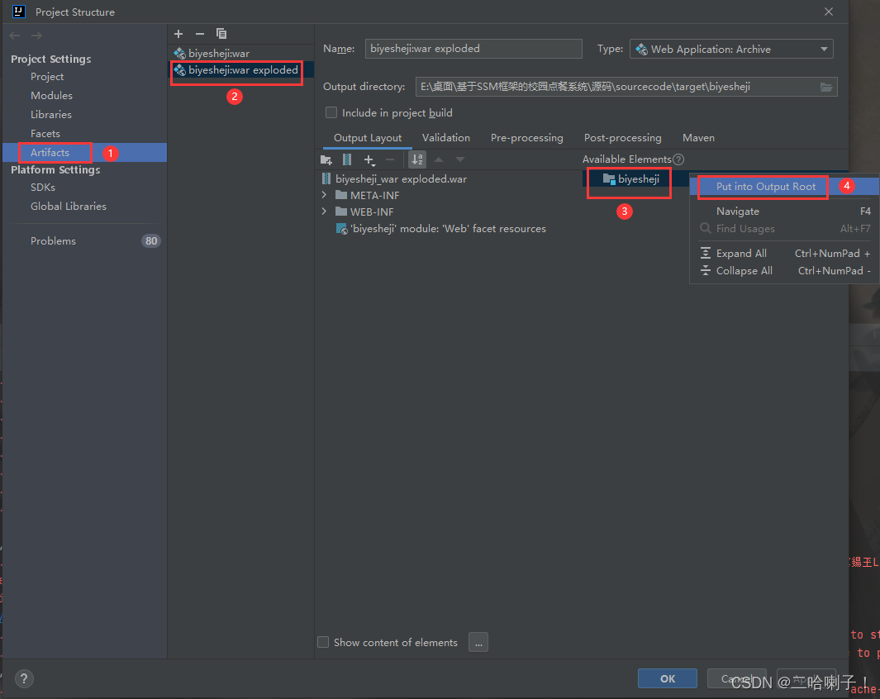This screenshot has width=880, height=699.
Task: Remove element from output layout
Action: coord(390,160)
